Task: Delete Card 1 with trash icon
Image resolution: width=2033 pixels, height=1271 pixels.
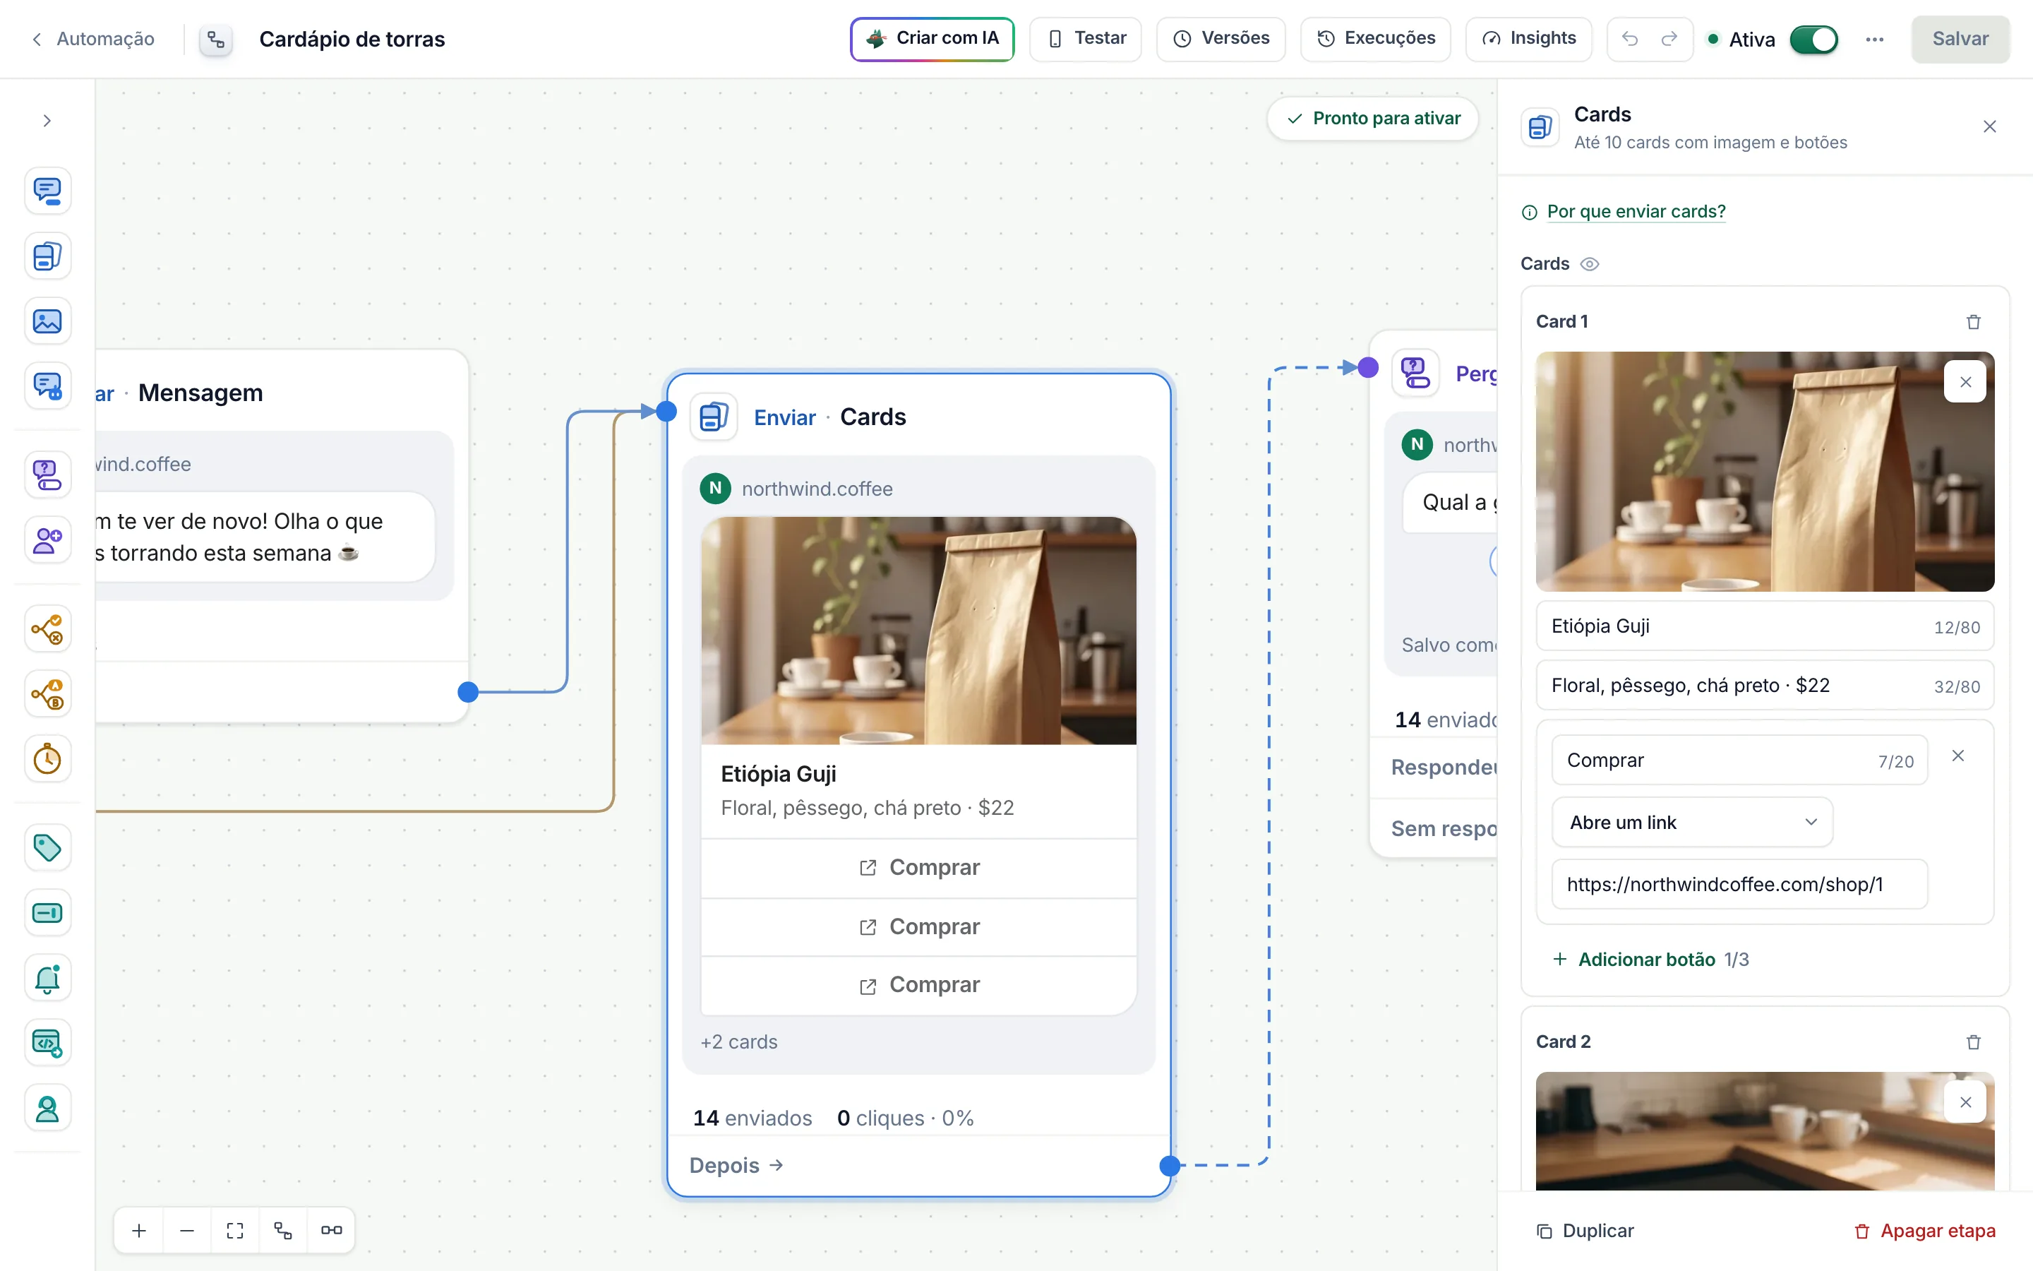Action: point(1974,322)
